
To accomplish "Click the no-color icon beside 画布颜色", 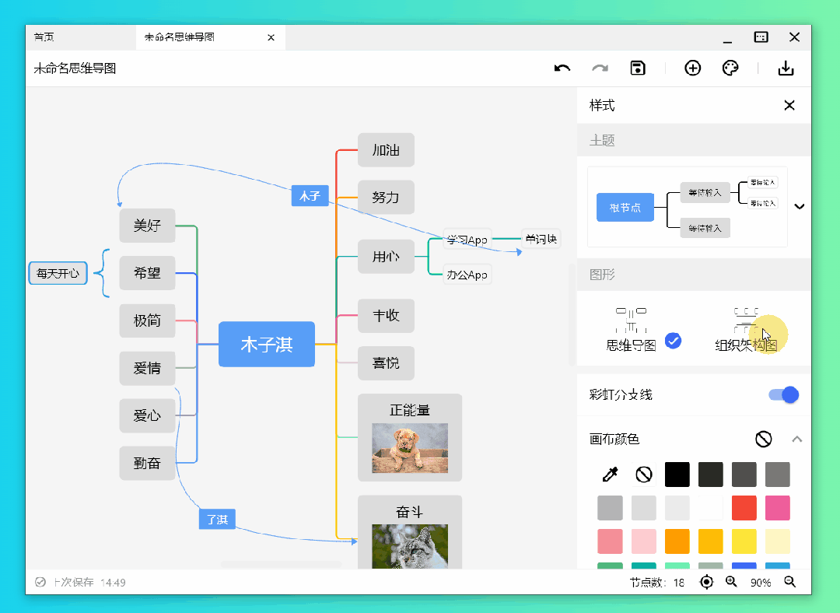I will tap(764, 439).
